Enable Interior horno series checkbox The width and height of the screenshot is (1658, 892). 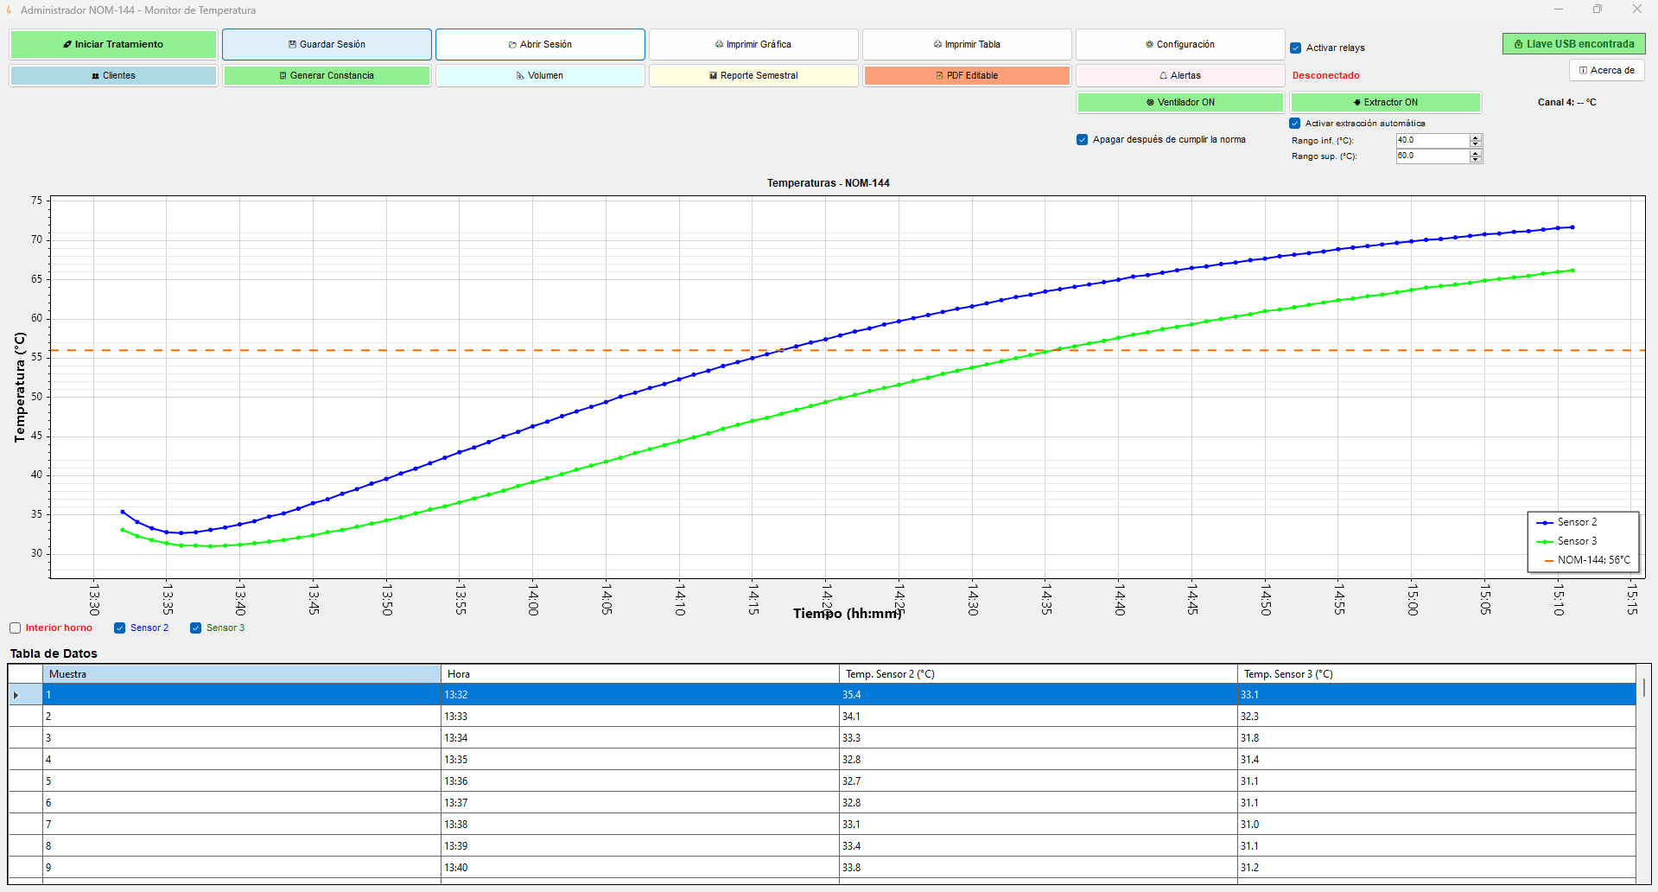pos(15,628)
